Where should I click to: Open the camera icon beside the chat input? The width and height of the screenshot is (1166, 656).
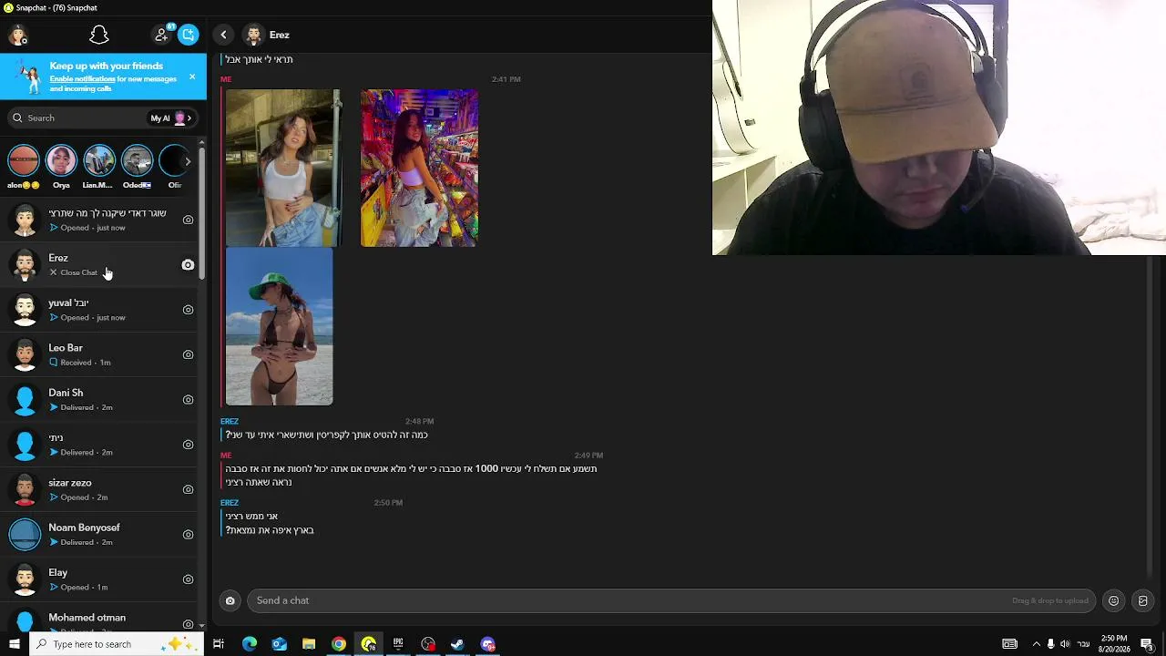[230, 600]
